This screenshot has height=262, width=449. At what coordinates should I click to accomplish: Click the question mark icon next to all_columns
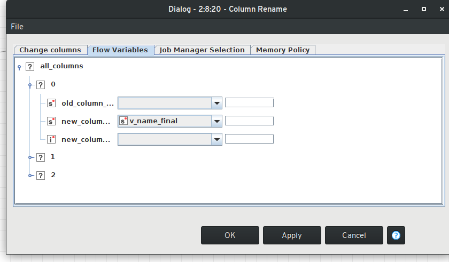coord(30,67)
